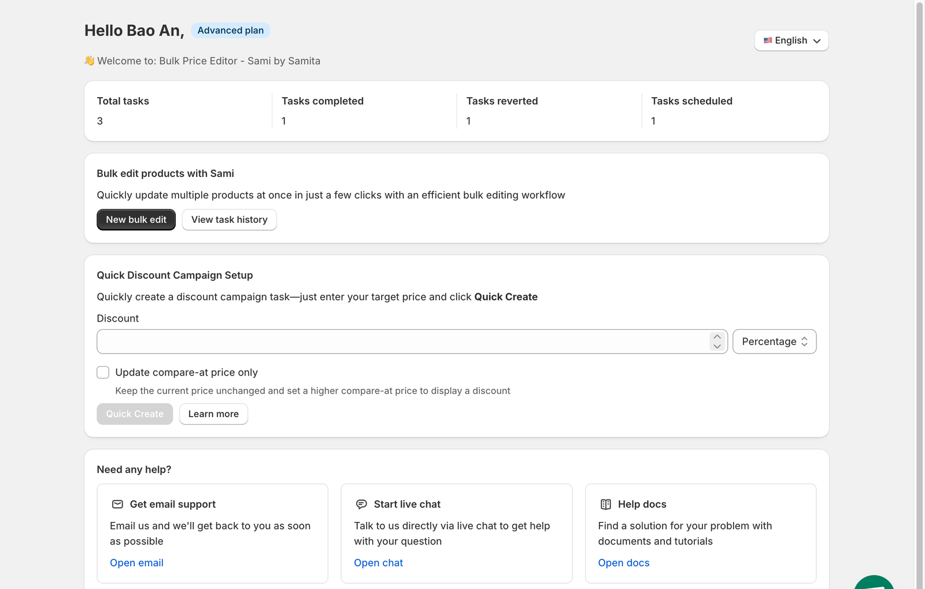
Task: Click the US flag icon
Action: pyautogui.click(x=768, y=41)
